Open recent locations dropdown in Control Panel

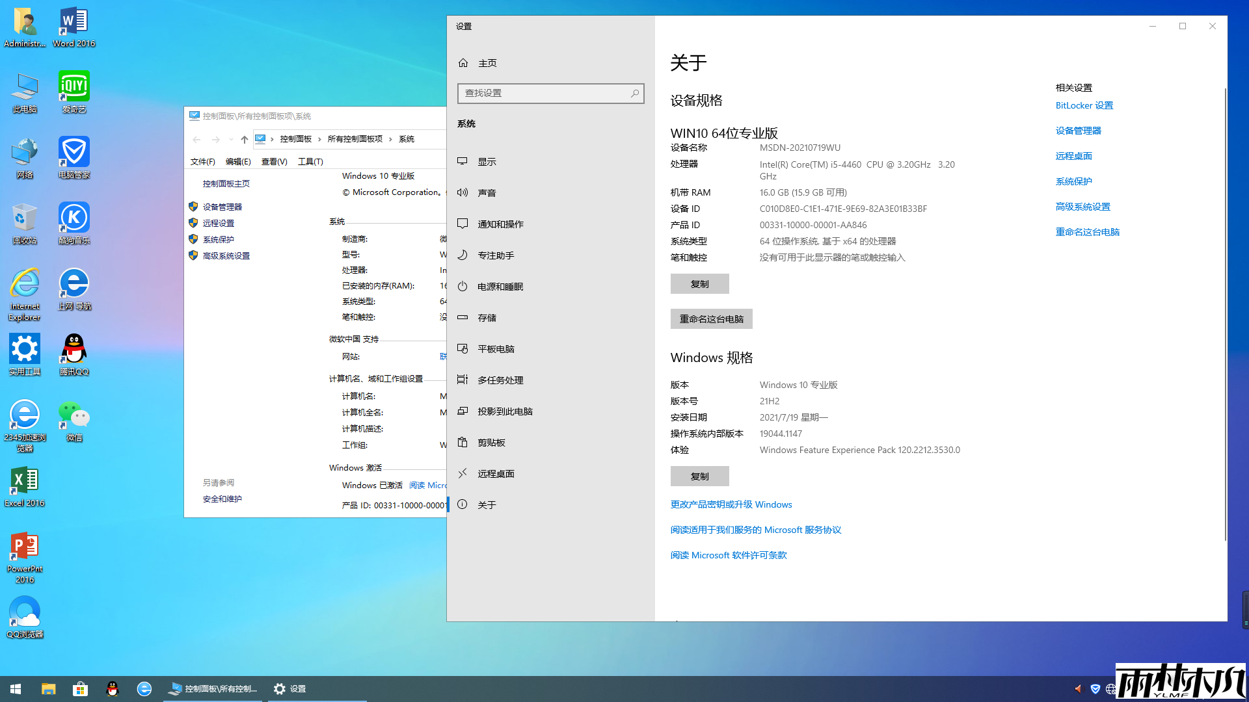click(x=230, y=139)
